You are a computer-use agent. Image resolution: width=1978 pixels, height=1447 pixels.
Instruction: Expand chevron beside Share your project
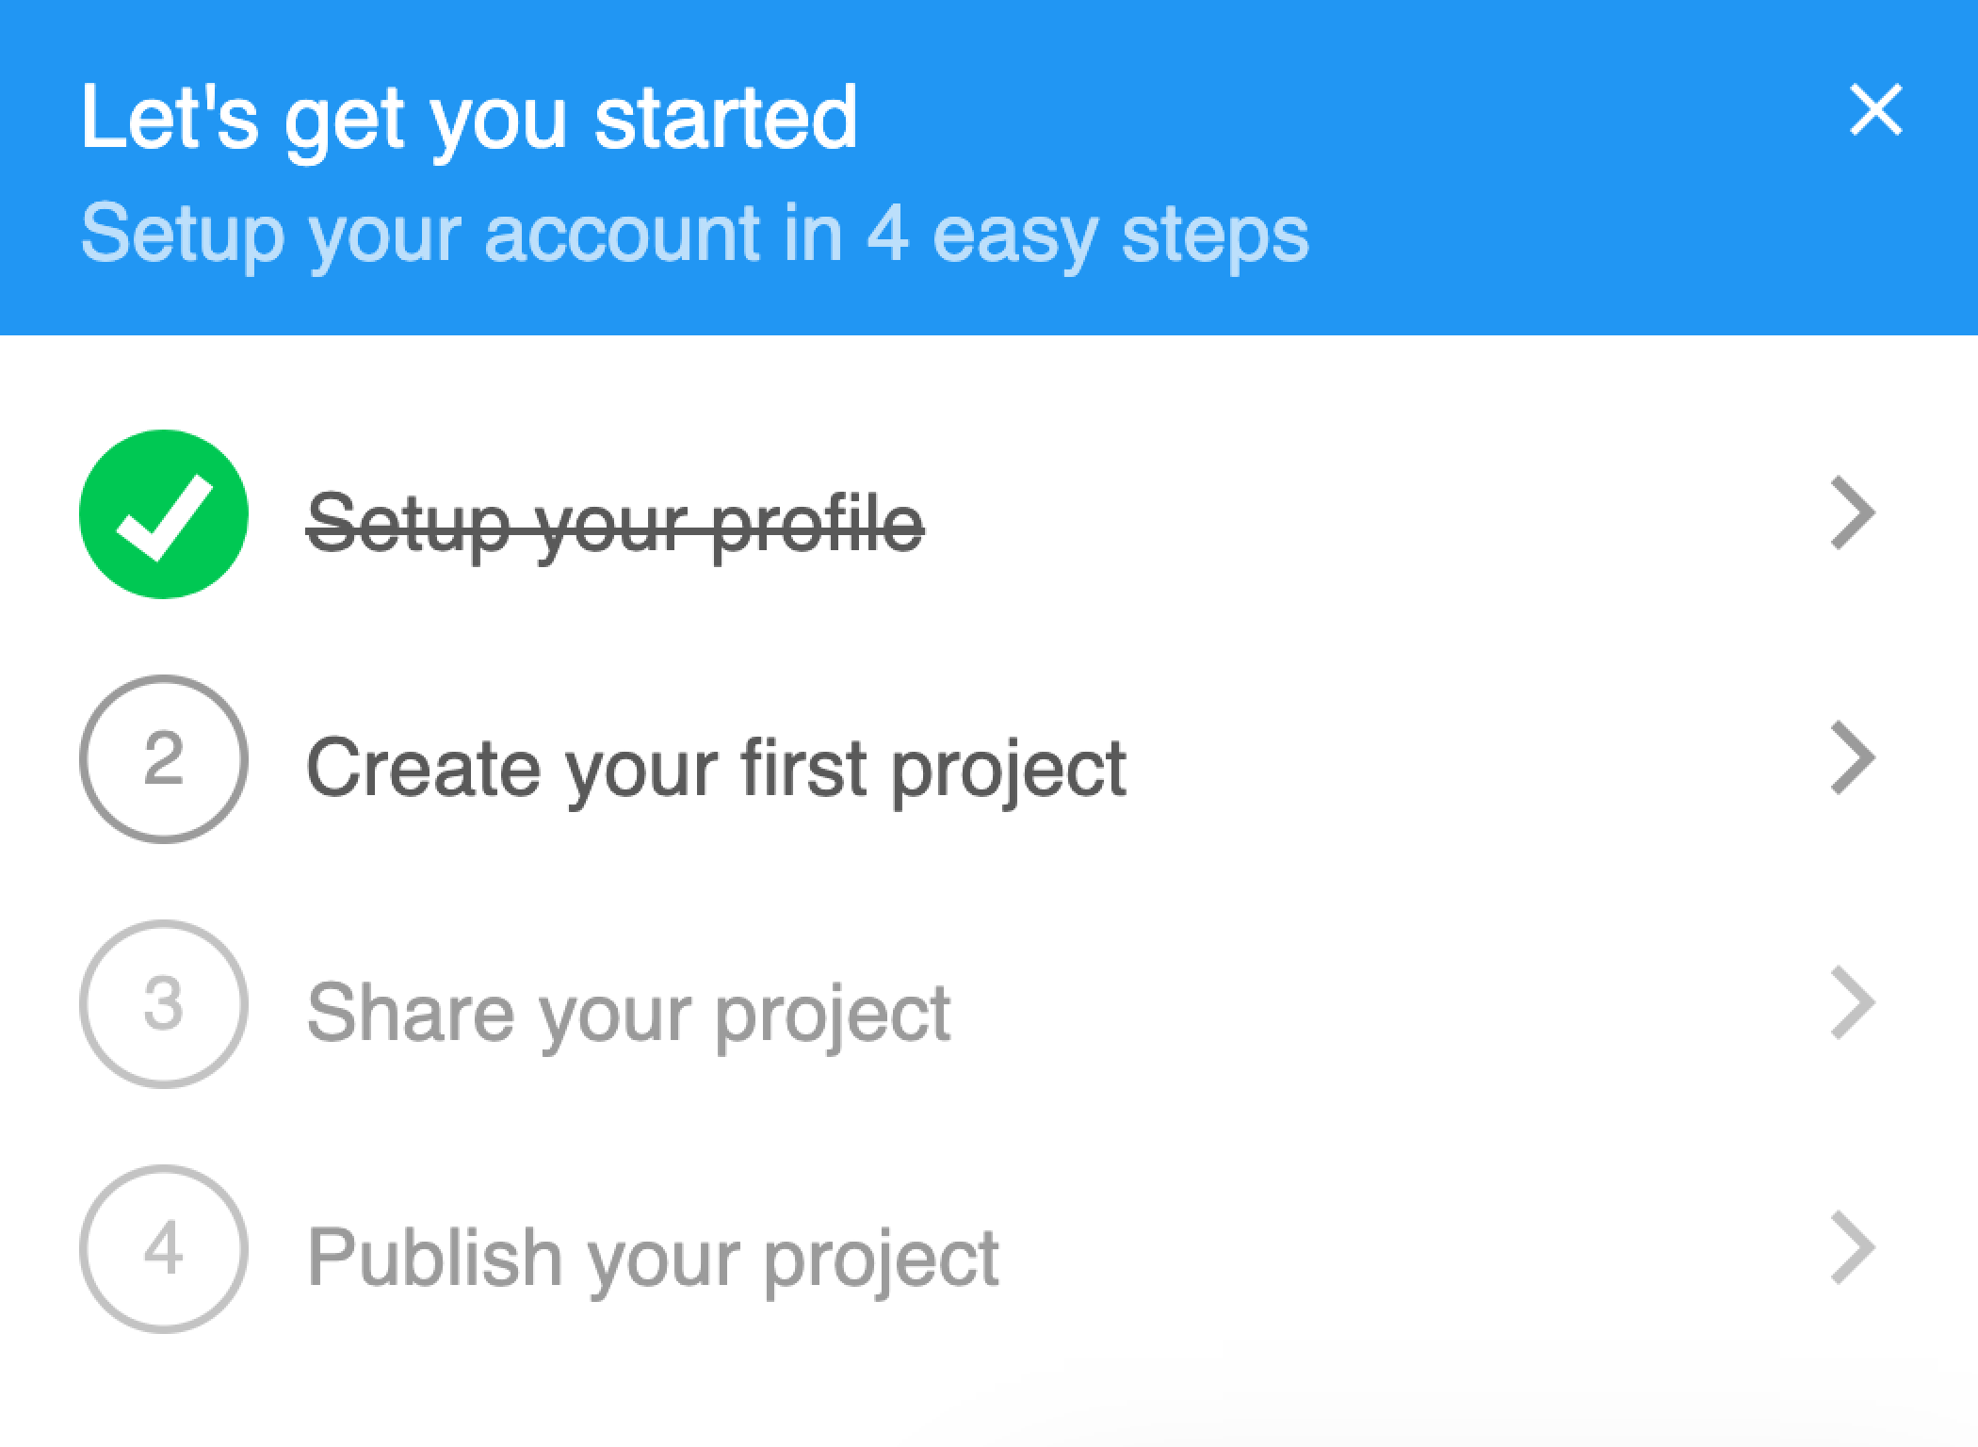point(1853,1003)
